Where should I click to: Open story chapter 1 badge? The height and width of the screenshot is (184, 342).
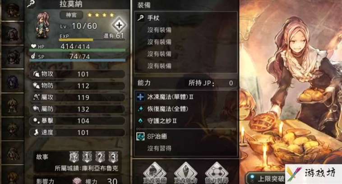coord(87,157)
